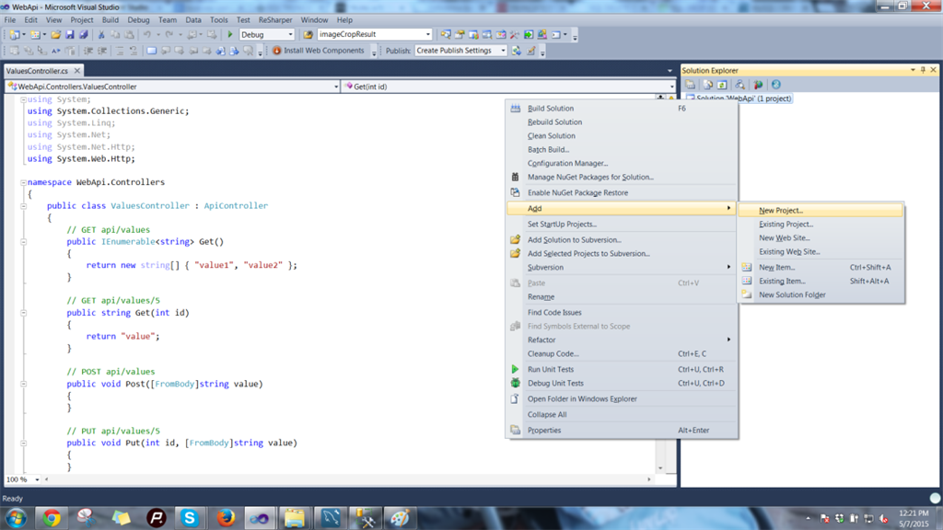Open the Debug configuration dropdown
The image size is (943, 530).
289,35
